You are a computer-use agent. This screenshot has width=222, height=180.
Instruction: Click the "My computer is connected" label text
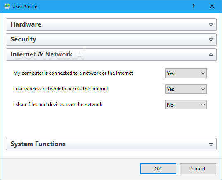(73, 73)
